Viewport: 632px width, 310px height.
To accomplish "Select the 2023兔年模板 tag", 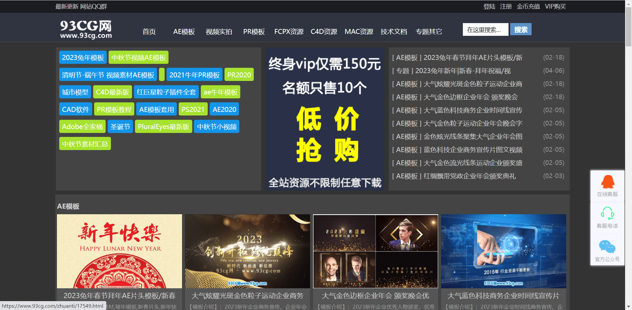I will point(83,58).
